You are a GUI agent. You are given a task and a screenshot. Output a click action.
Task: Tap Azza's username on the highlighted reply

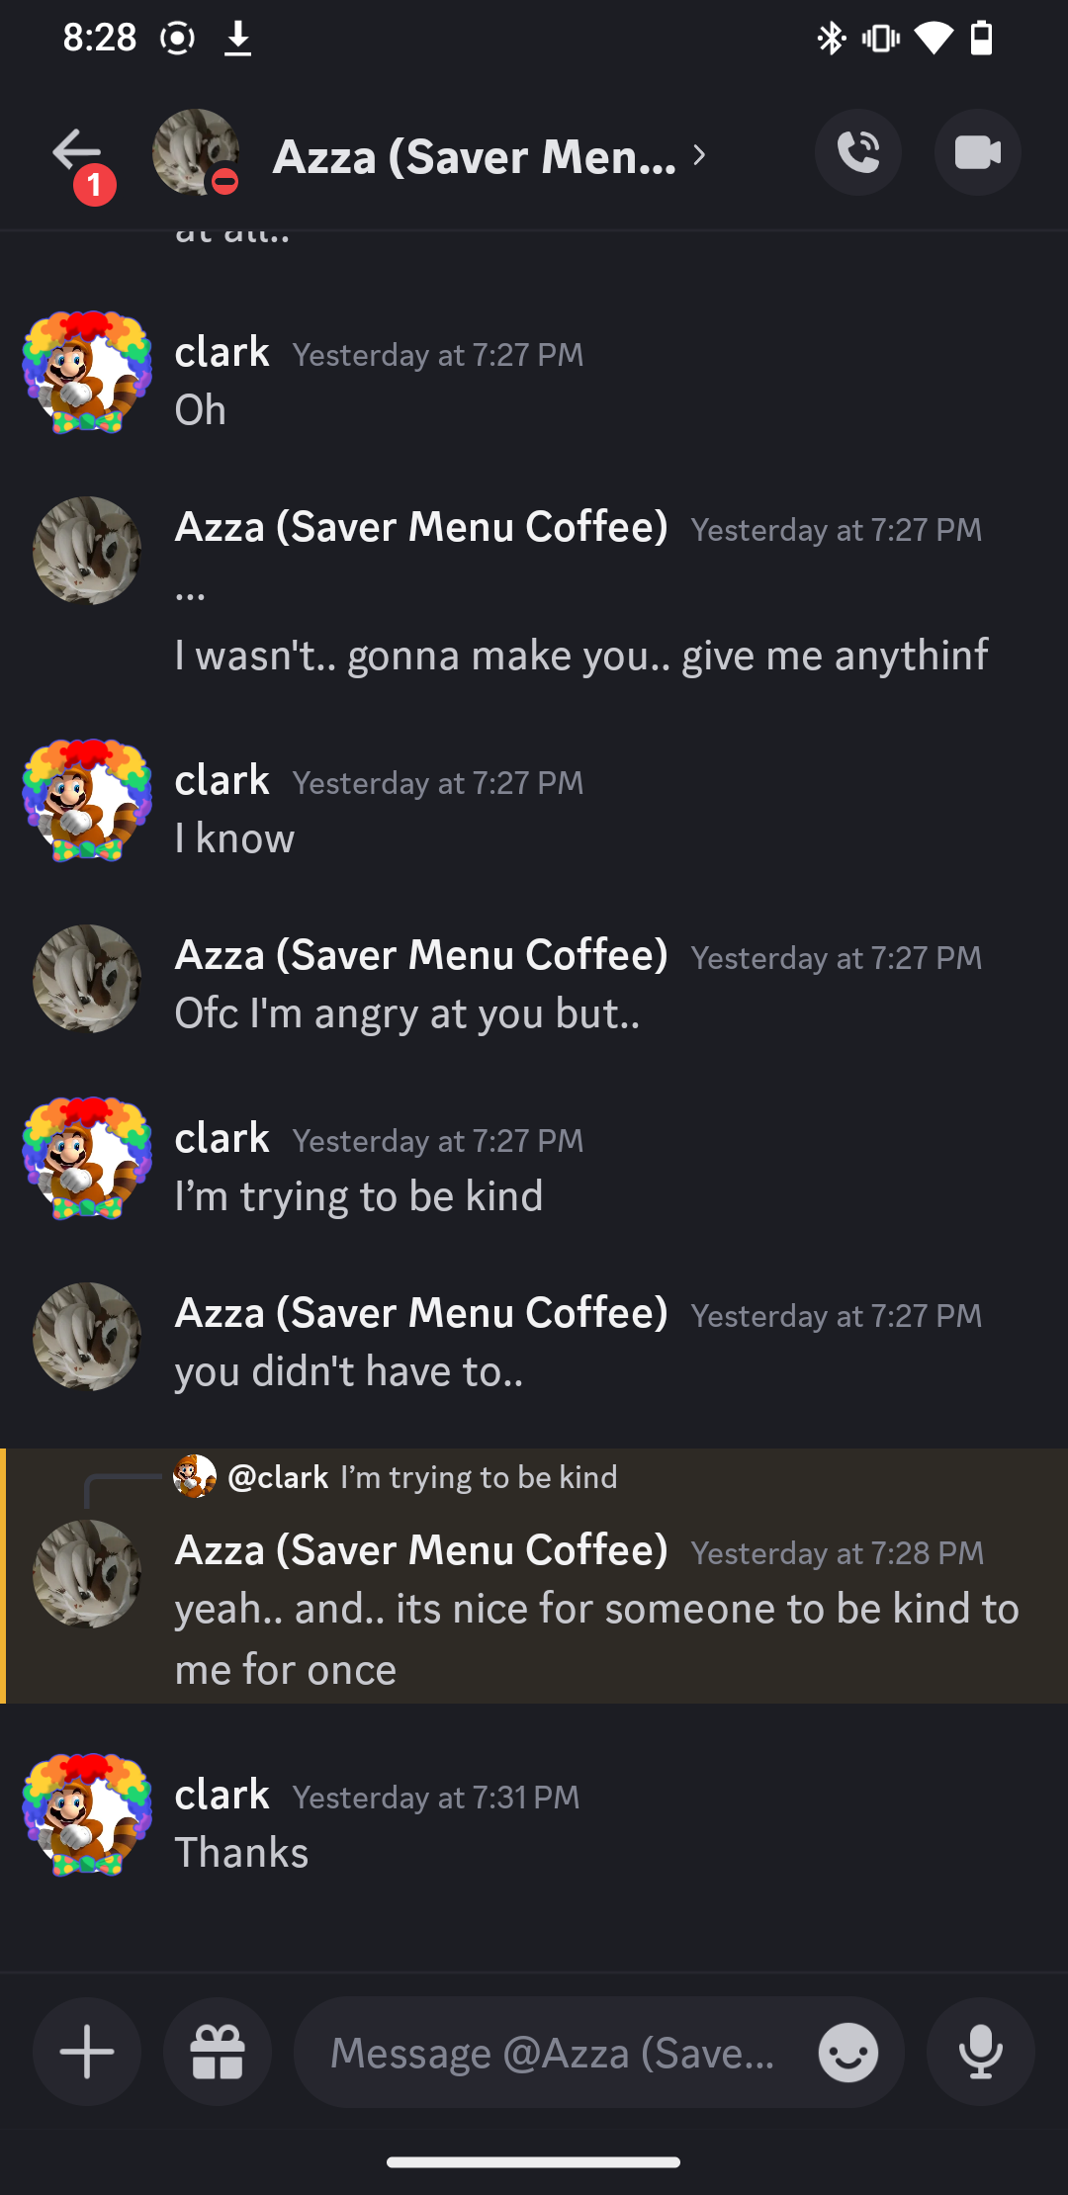421,1550
